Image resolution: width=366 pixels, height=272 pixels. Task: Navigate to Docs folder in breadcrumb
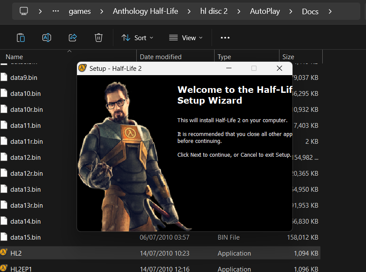310,11
